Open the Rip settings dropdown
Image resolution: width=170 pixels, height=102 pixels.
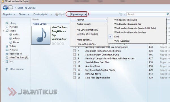(x=78, y=14)
